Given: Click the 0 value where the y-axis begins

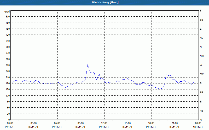Looking at the screenshot, I should coord(9,120).
